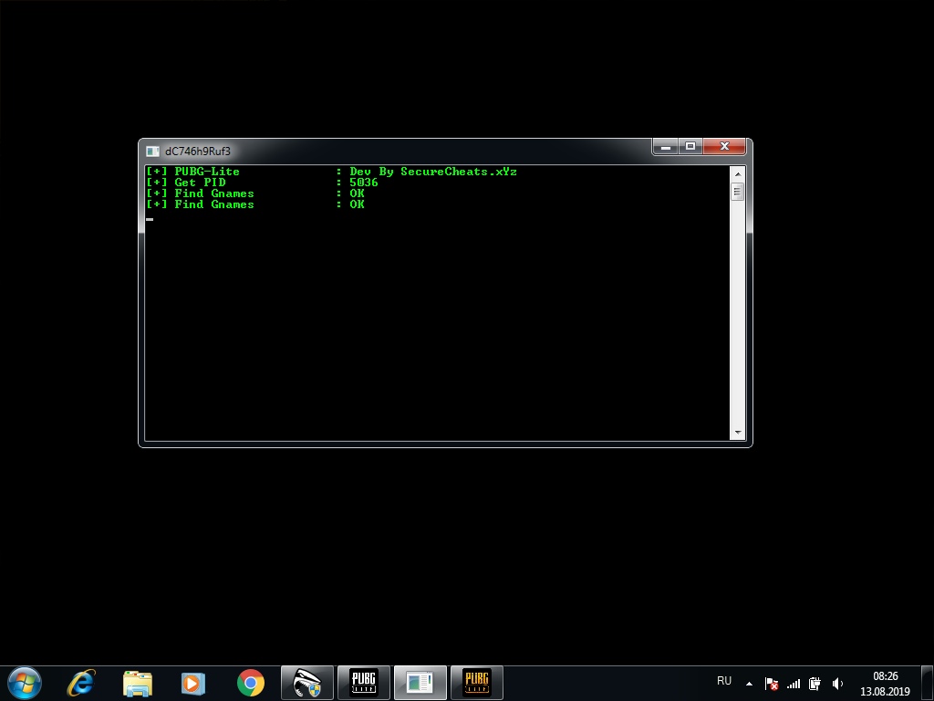Open Windows Media Player from taskbar
This screenshot has width=934, height=701.
192,683
